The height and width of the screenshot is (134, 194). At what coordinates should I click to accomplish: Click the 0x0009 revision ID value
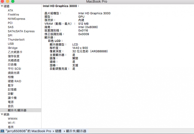click(84, 34)
